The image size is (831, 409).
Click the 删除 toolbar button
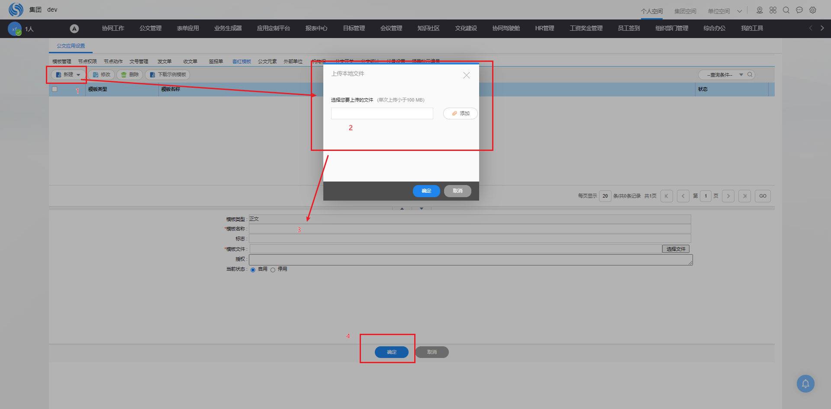point(130,75)
